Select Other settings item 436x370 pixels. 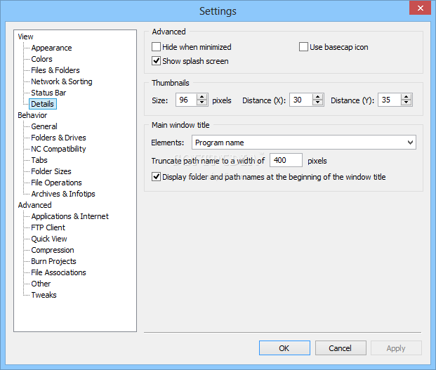click(x=41, y=284)
